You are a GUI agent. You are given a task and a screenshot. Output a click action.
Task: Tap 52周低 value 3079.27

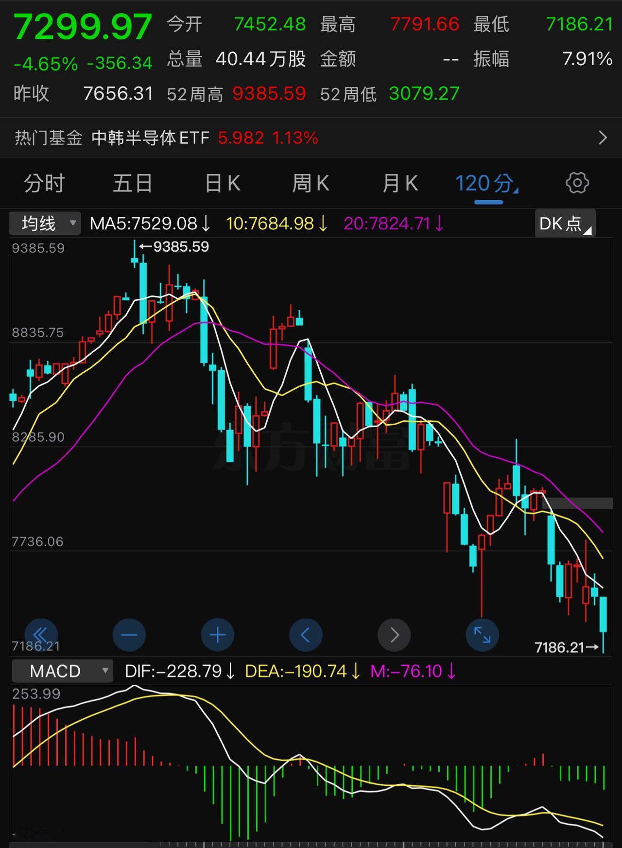tap(424, 93)
